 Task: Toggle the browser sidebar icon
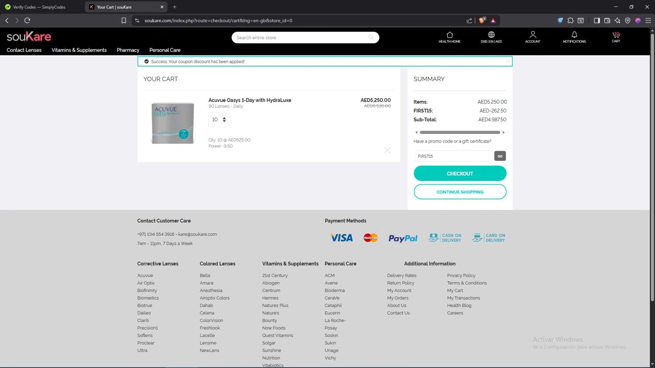596,20
